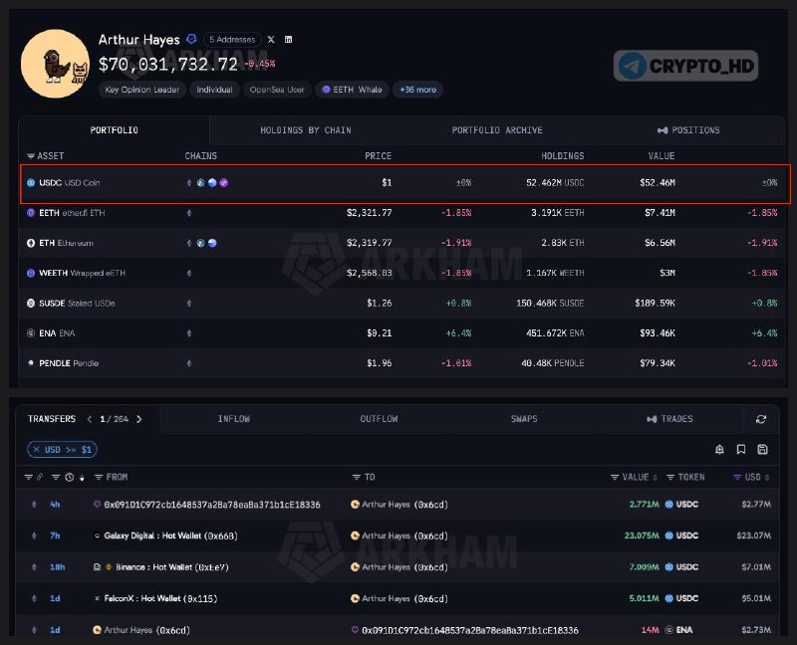Click the EETH token icon in portfolio
This screenshot has height=645, width=797.
click(x=31, y=213)
